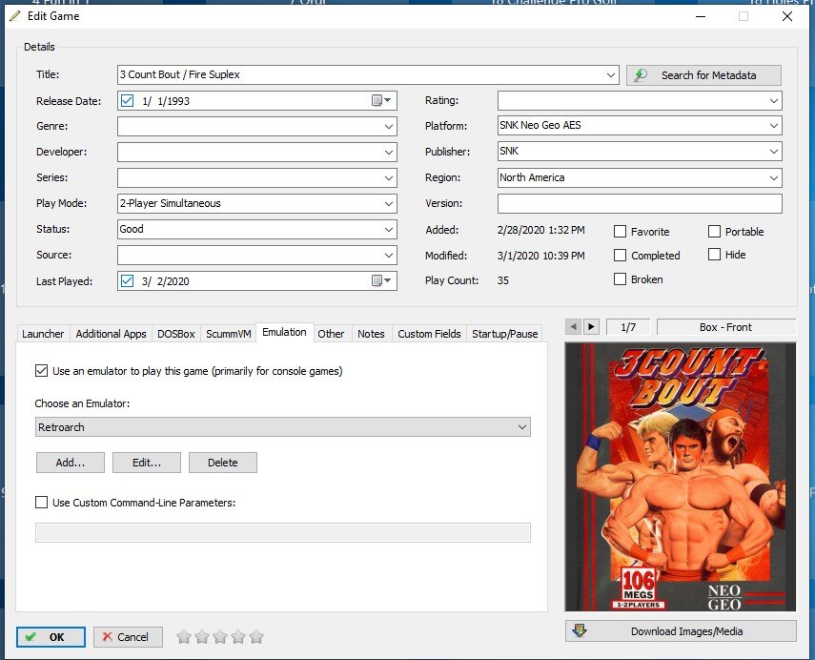Expand the Title dropdown
815x660 pixels.
click(611, 75)
